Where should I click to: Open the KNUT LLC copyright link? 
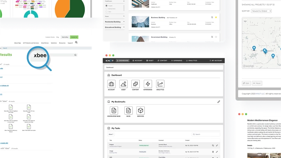260,94
